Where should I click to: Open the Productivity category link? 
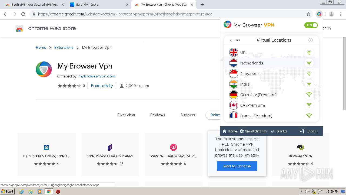click(102, 86)
